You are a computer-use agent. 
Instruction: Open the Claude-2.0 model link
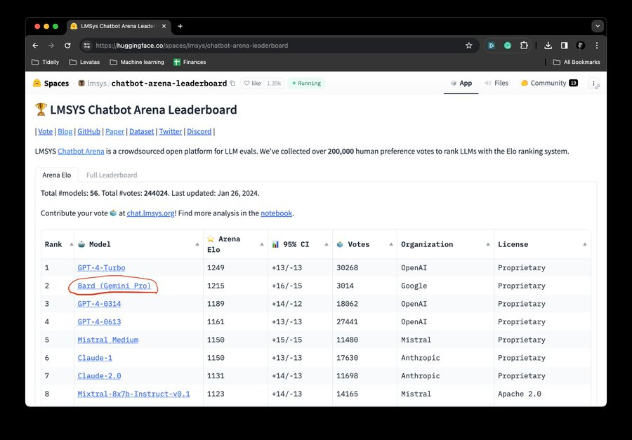click(99, 375)
